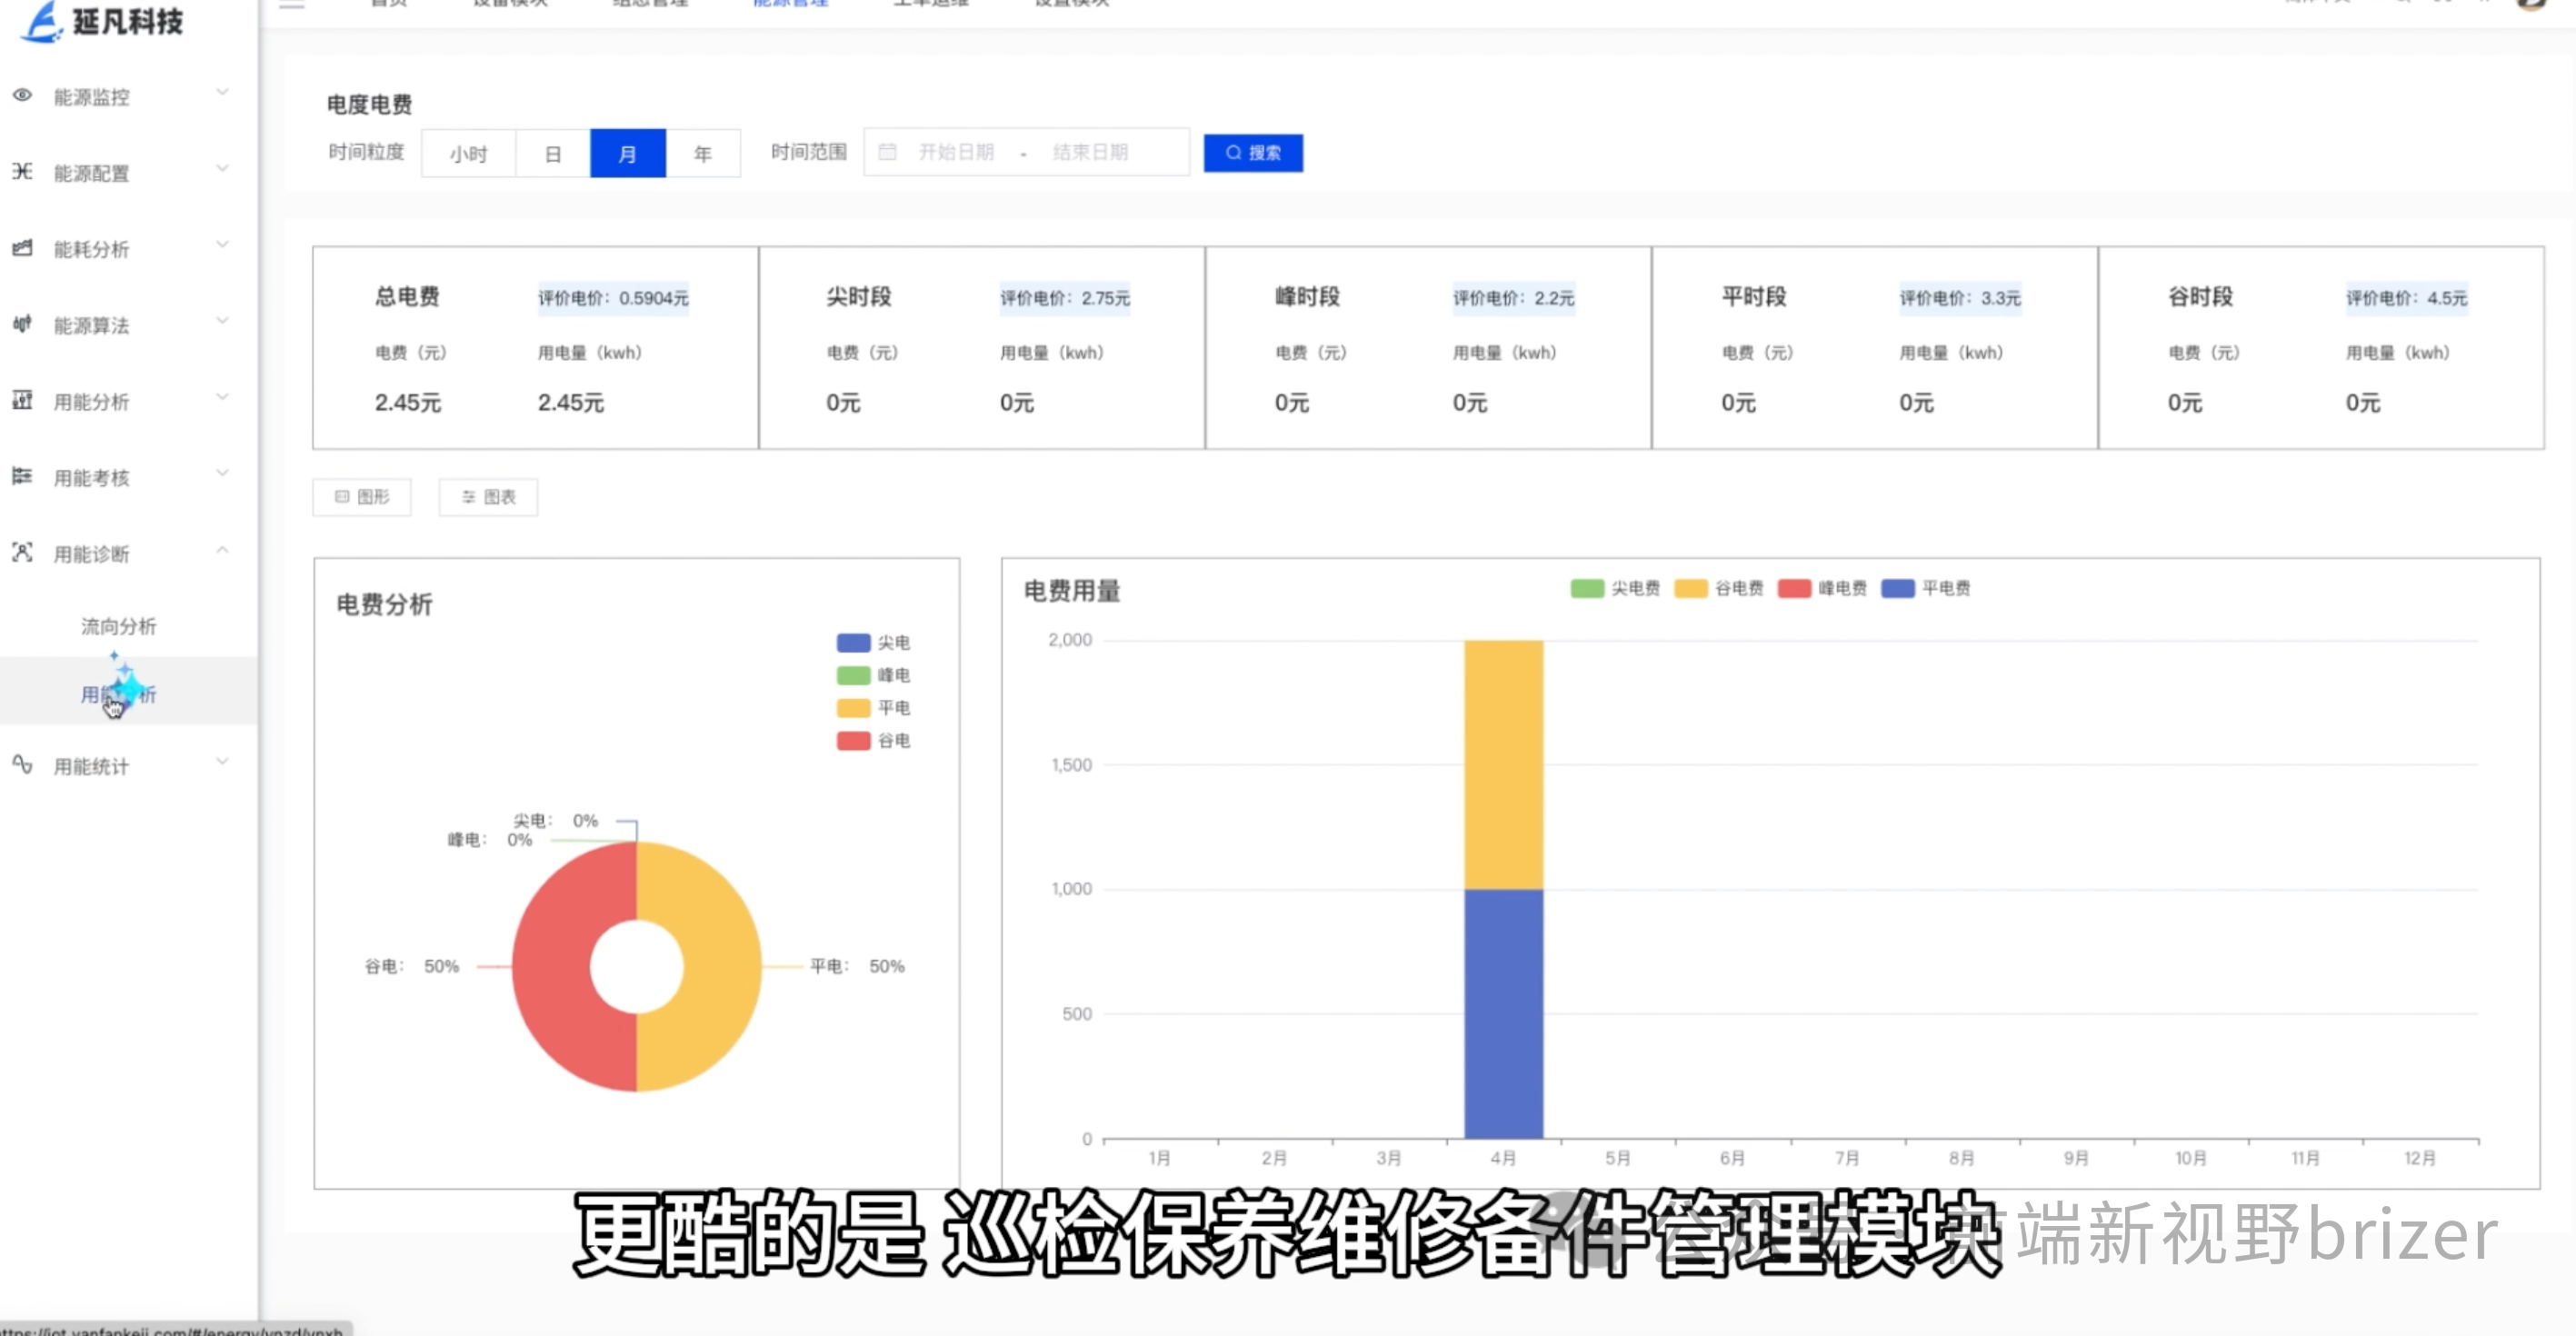Click the yellow 平电 pie legend swatch

(x=853, y=708)
